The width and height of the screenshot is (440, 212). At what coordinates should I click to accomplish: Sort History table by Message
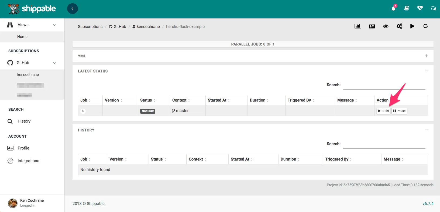point(405,159)
